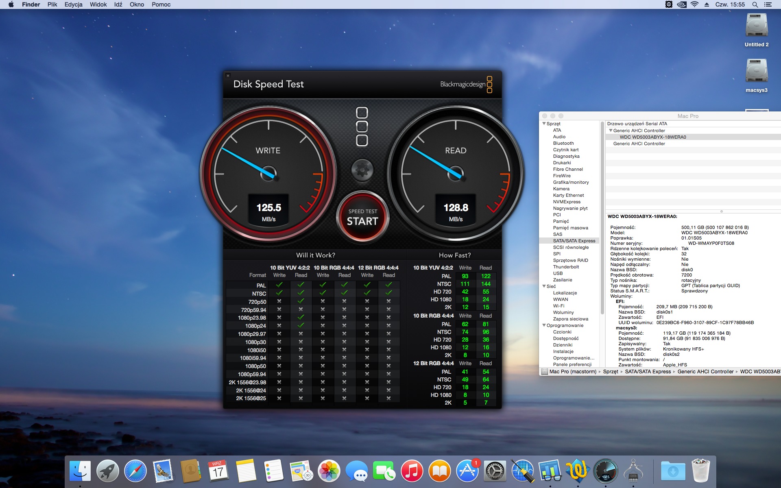Click the Wi-Fi status menu icon

click(694, 4)
